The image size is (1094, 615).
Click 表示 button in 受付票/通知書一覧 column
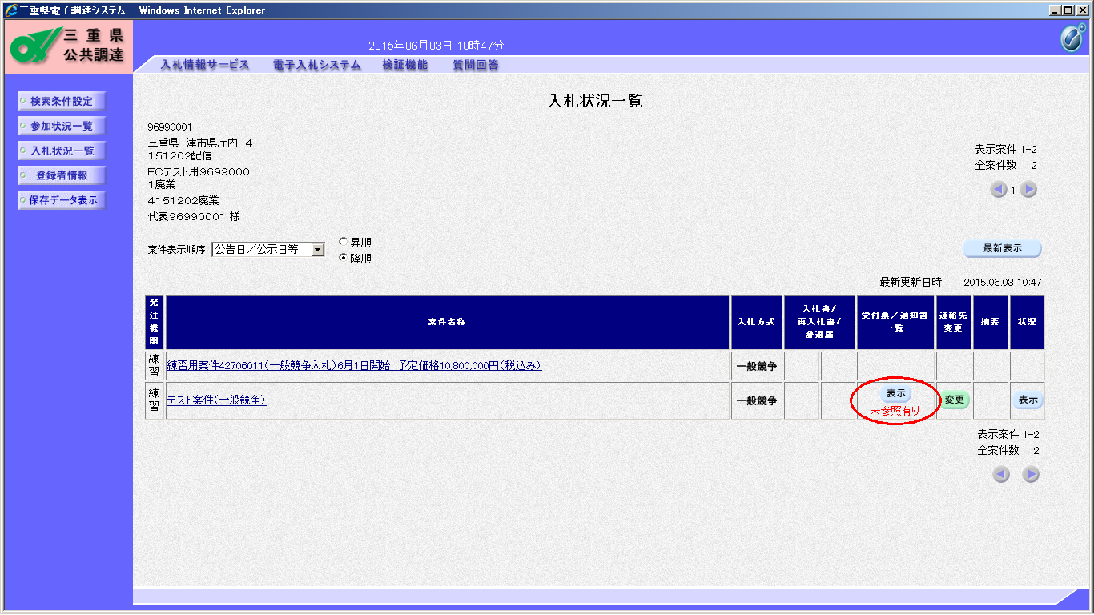(895, 393)
